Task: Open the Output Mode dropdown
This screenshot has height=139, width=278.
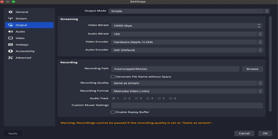Action: tap(189, 11)
